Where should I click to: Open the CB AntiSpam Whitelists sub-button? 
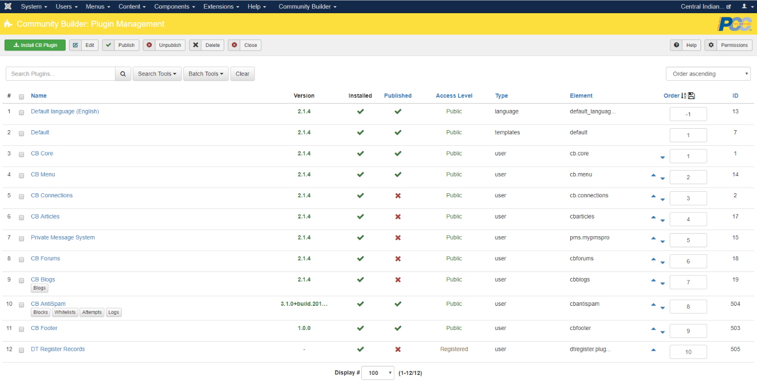coord(65,312)
